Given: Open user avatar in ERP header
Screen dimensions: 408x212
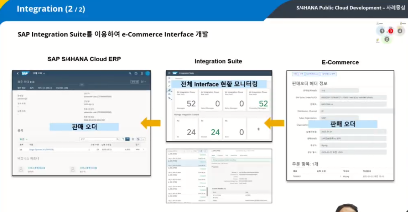Looking at the screenshot, I should 148,74.
